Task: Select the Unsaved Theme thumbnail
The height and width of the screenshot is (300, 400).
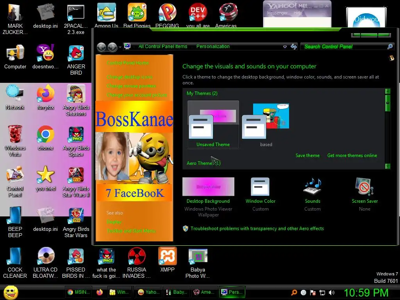Action: click(x=213, y=125)
